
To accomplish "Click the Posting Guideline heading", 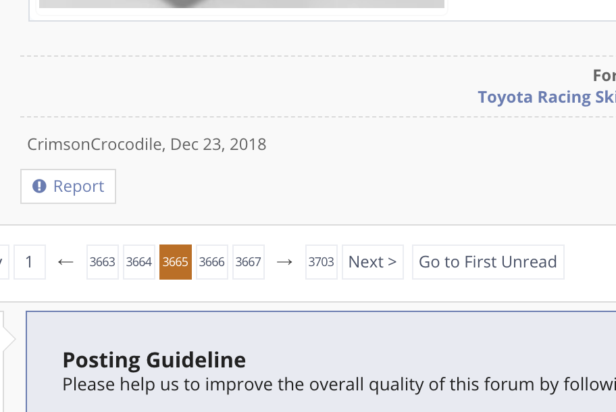I will point(154,360).
